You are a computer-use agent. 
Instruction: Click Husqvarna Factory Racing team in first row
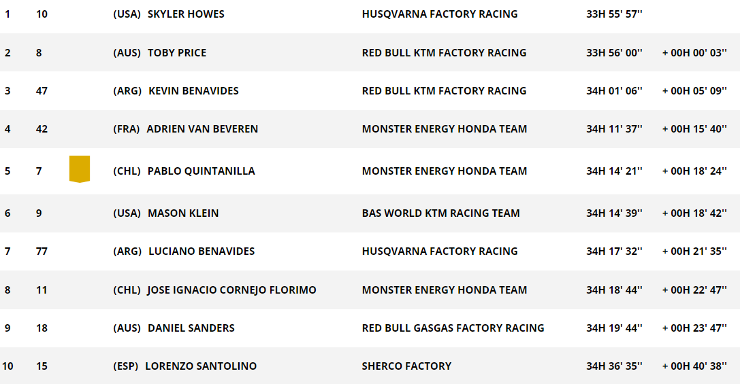pyautogui.click(x=440, y=14)
